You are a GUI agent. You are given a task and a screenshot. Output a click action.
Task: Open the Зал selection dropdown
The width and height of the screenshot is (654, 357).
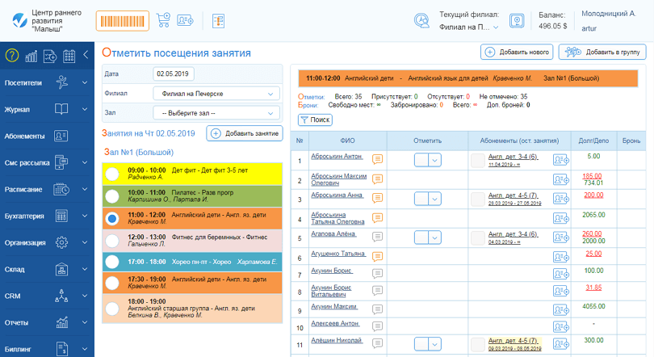[216, 113]
